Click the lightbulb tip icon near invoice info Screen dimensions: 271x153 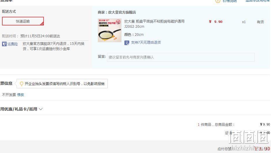[22, 84]
